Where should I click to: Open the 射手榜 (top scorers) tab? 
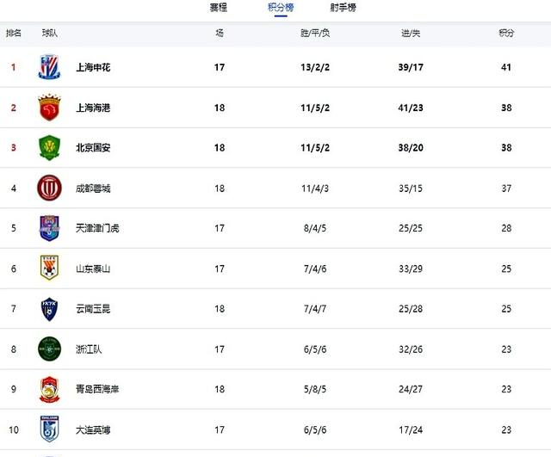click(x=343, y=8)
